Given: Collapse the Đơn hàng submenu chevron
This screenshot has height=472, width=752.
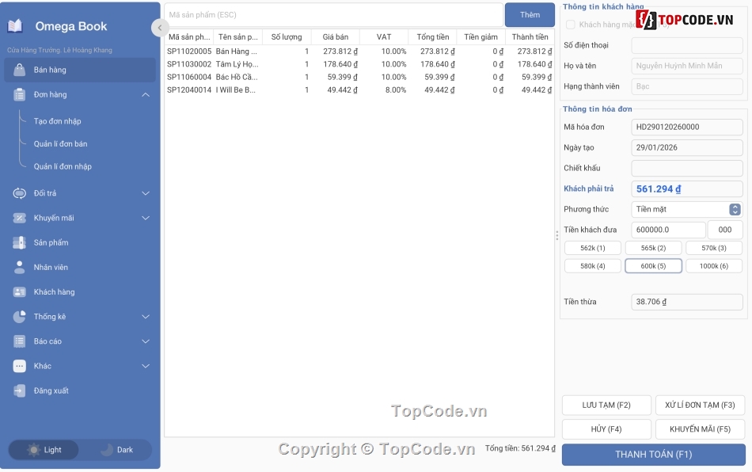Looking at the screenshot, I should [x=146, y=95].
